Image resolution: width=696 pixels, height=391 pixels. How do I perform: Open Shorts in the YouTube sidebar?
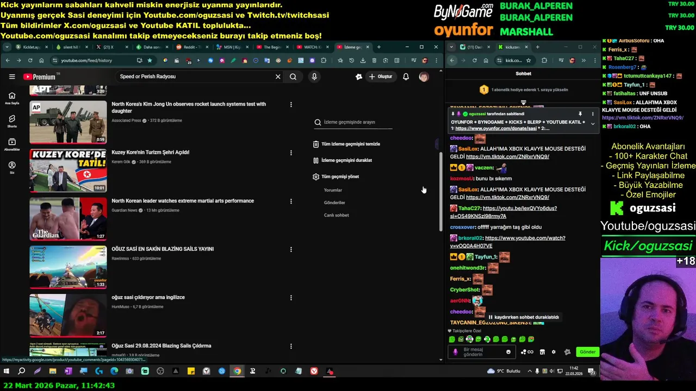click(12, 121)
